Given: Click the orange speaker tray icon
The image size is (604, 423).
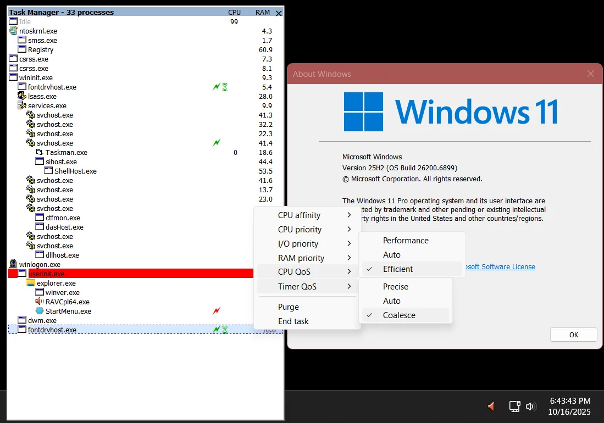Looking at the screenshot, I should [x=491, y=406].
